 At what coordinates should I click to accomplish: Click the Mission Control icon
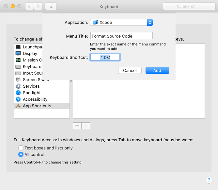(x=18, y=60)
